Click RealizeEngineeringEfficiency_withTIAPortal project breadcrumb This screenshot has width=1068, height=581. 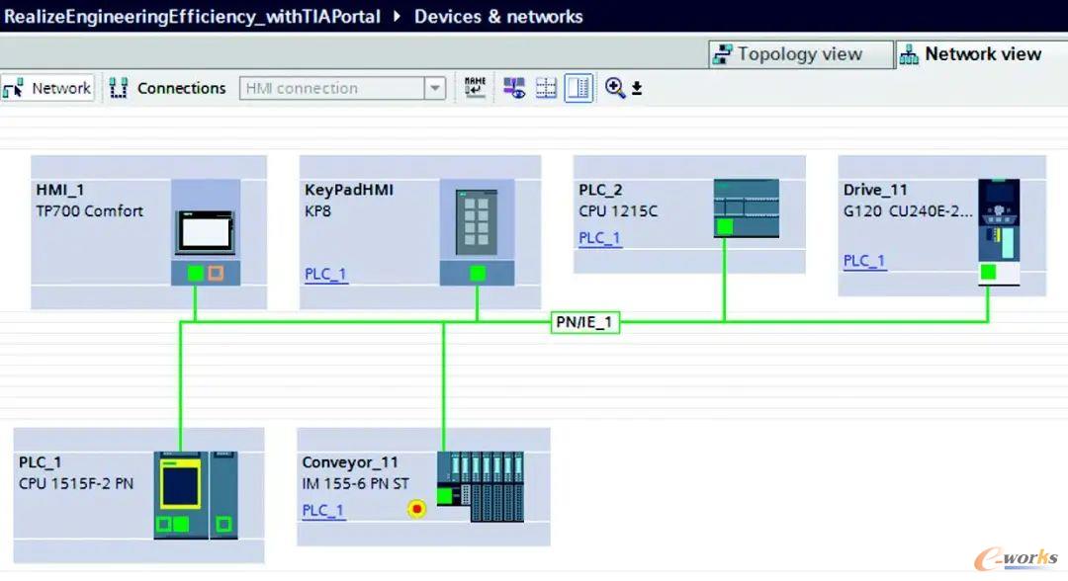point(192,17)
